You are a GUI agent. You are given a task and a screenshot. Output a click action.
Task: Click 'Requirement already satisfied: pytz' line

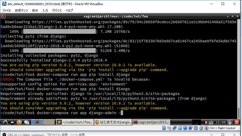[103, 99]
